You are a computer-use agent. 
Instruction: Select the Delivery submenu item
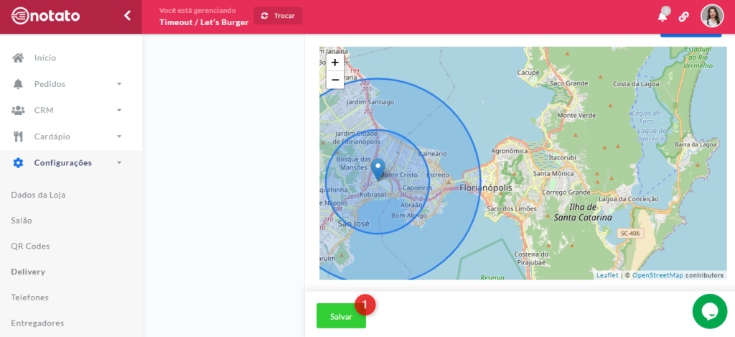click(28, 272)
